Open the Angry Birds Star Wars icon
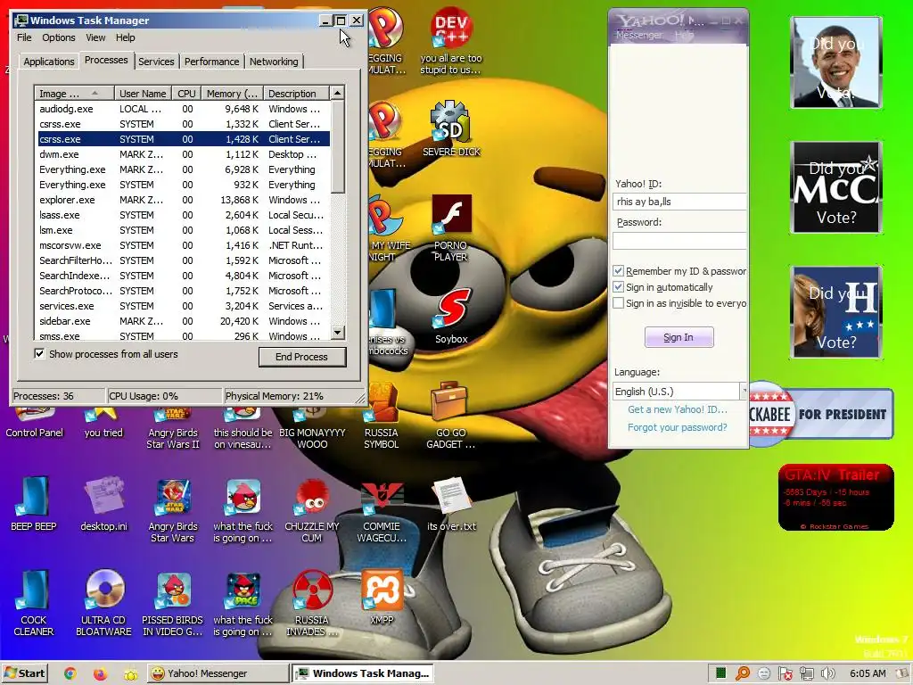The height and width of the screenshot is (685, 913). (173, 510)
